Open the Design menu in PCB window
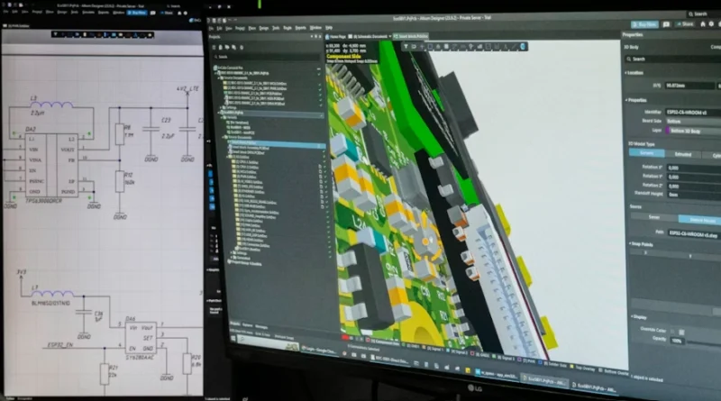721x401 pixels. click(x=264, y=28)
